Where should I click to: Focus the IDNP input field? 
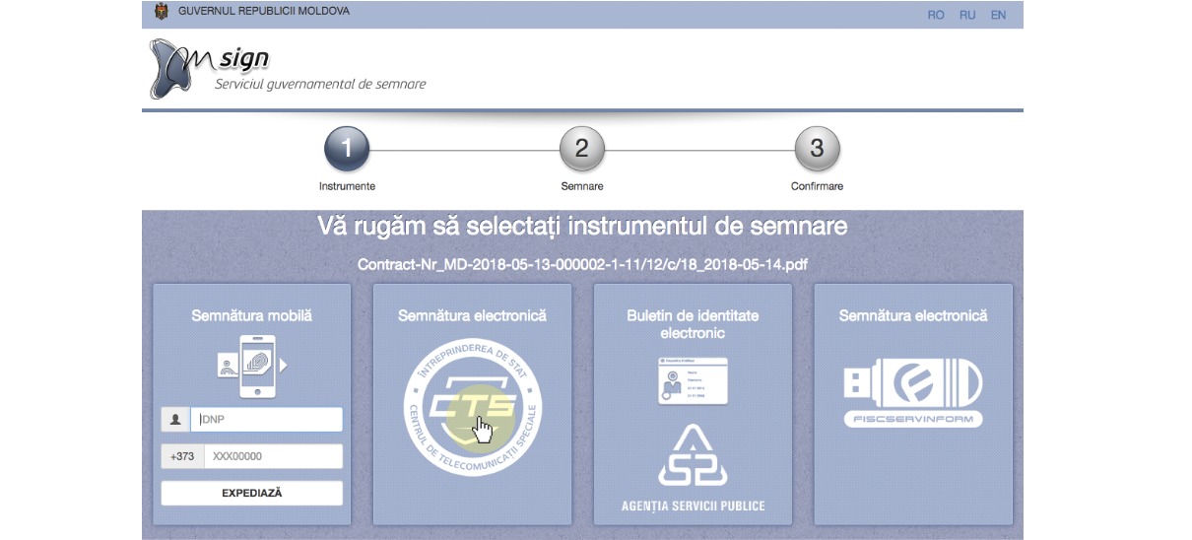point(266,419)
